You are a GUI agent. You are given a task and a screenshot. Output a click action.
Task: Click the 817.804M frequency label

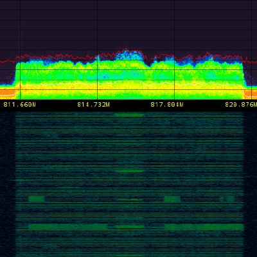(x=167, y=105)
